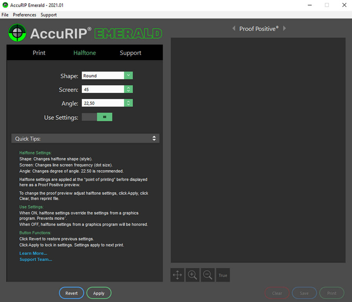Go to next Proof Positive with right arrow
The height and width of the screenshot is (302, 352).
click(284, 28)
